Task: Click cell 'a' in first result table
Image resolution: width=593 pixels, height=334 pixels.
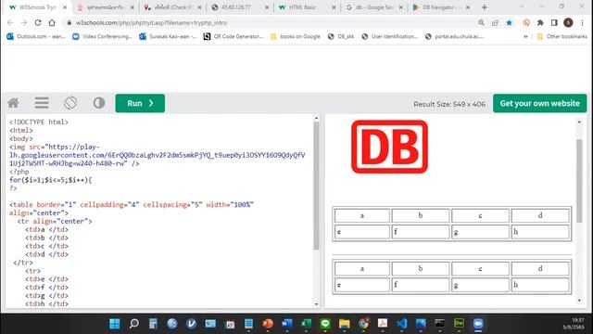Action: coord(362,215)
